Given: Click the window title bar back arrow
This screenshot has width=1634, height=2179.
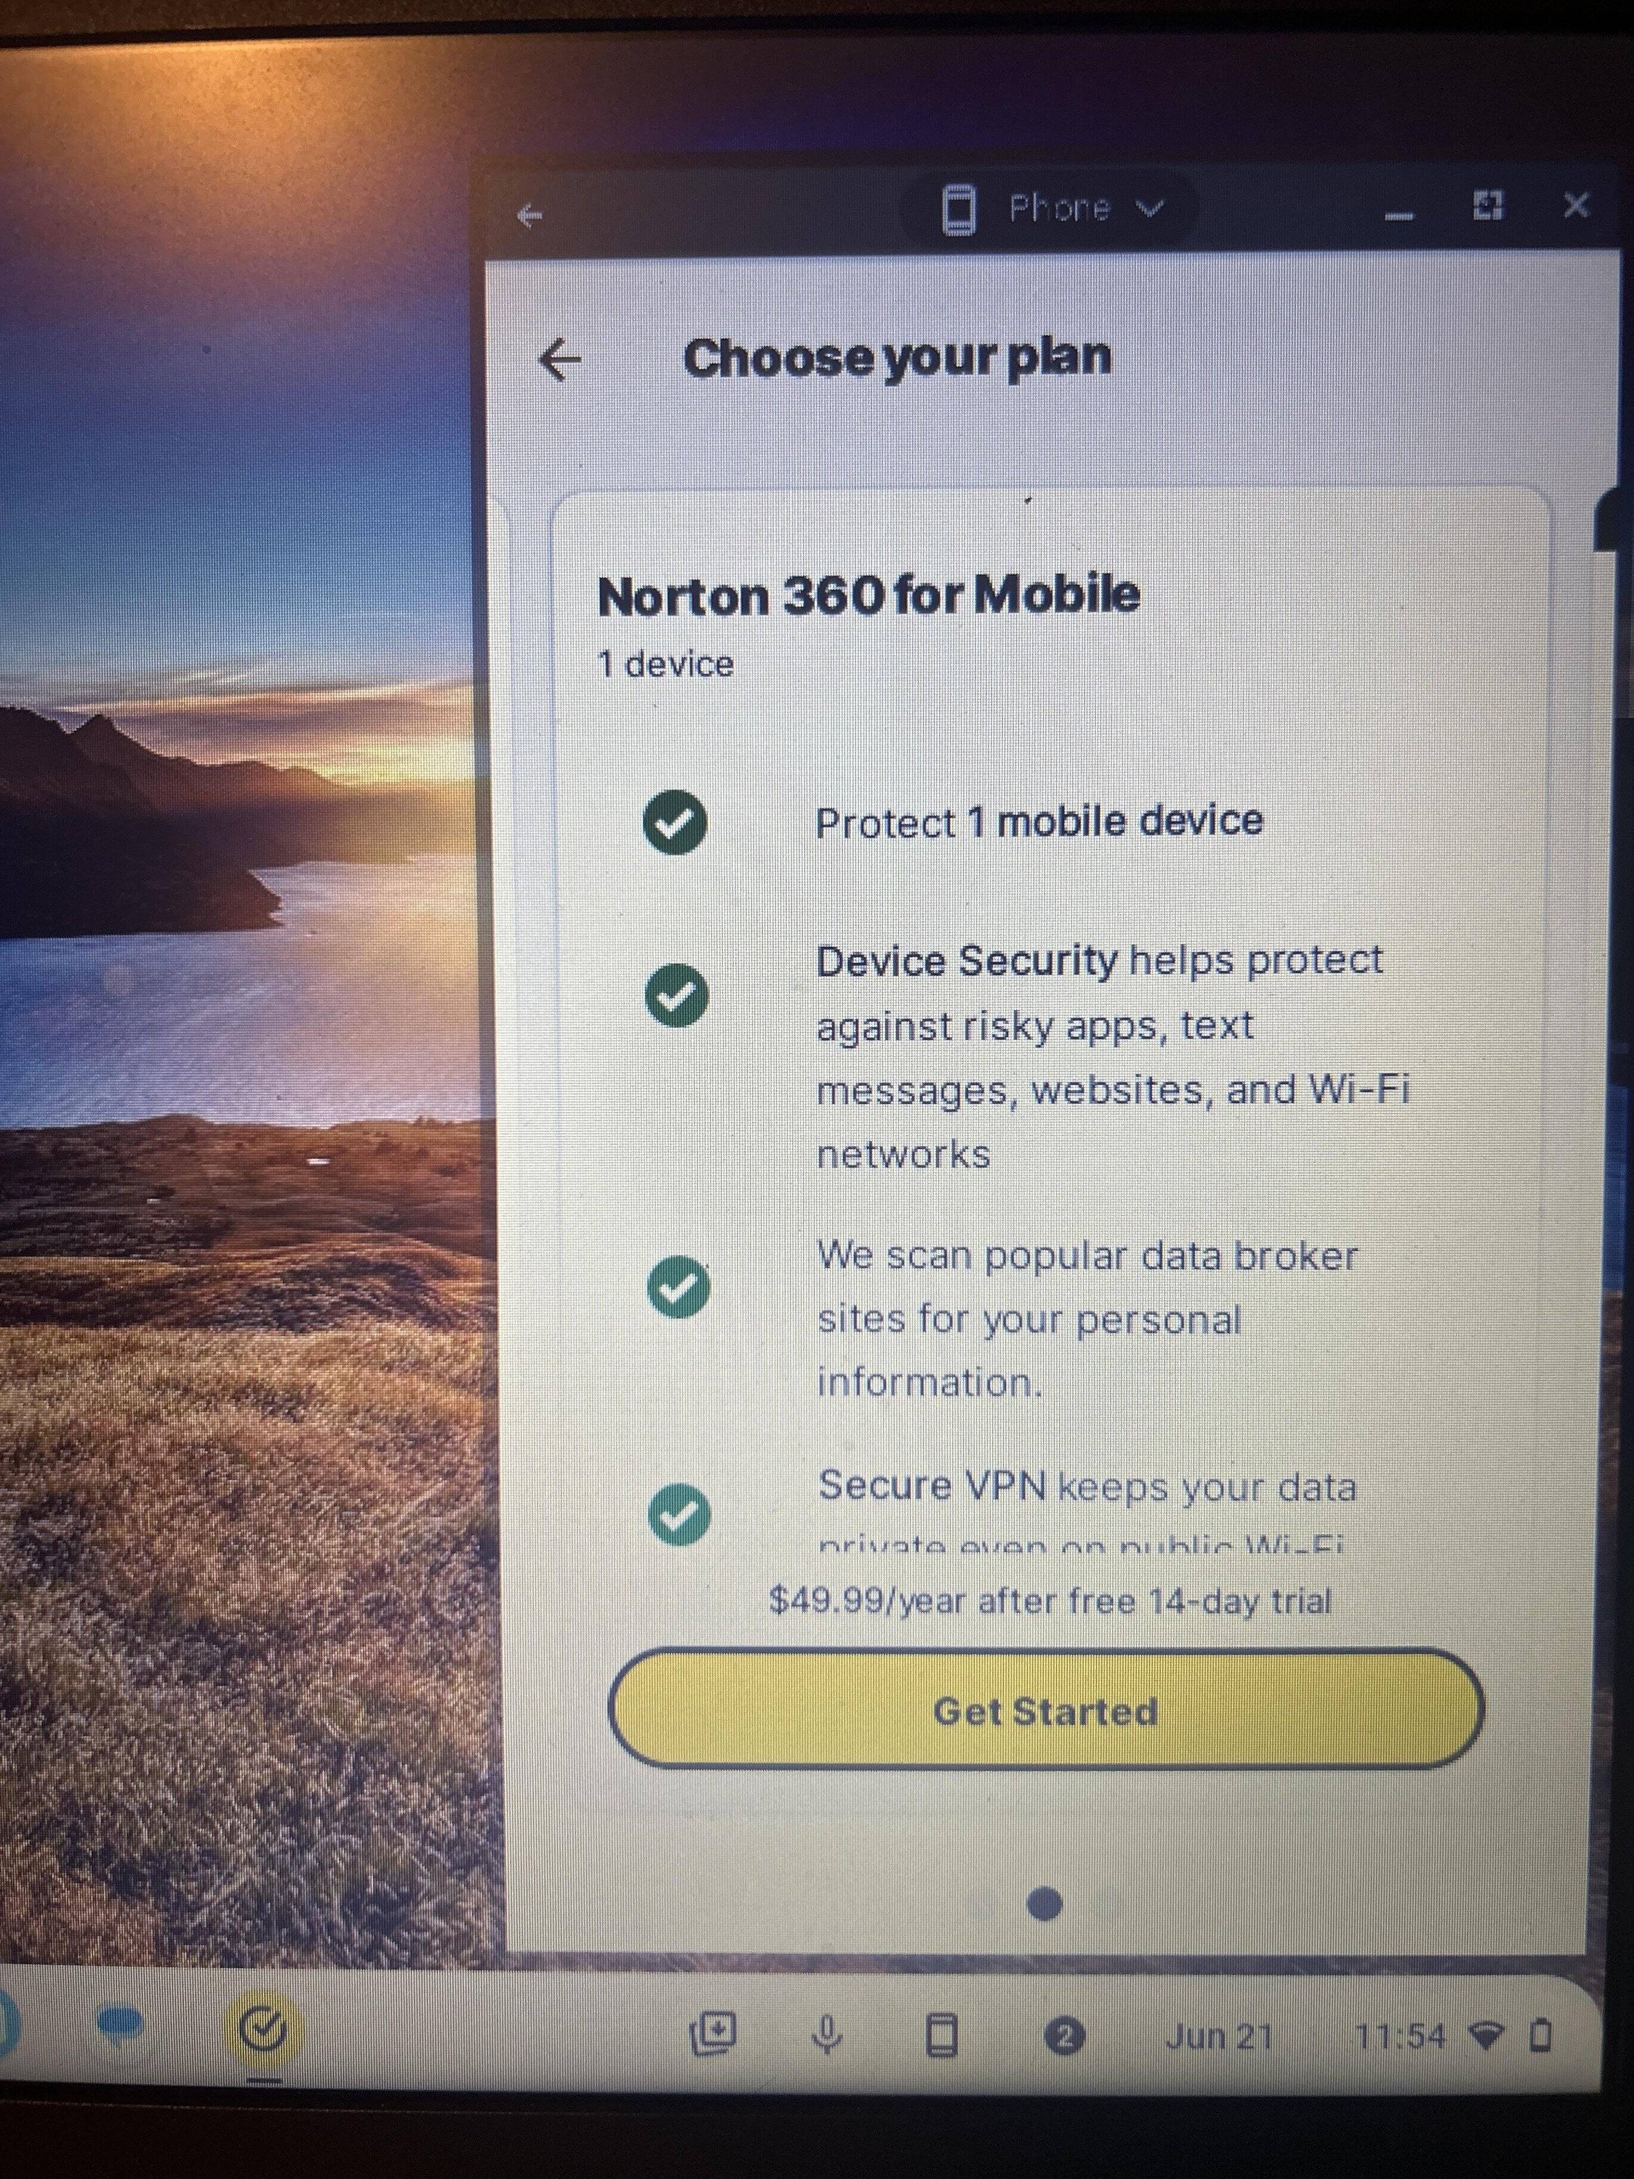Looking at the screenshot, I should pyautogui.click(x=530, y=215).
